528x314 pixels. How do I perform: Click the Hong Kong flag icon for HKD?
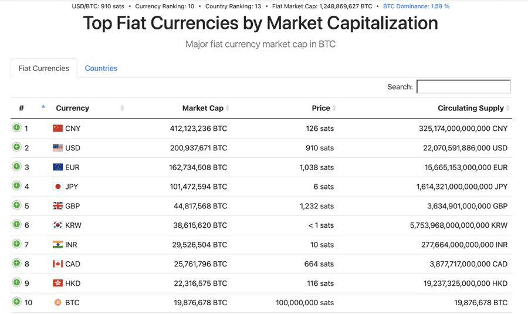coord(57,283)
